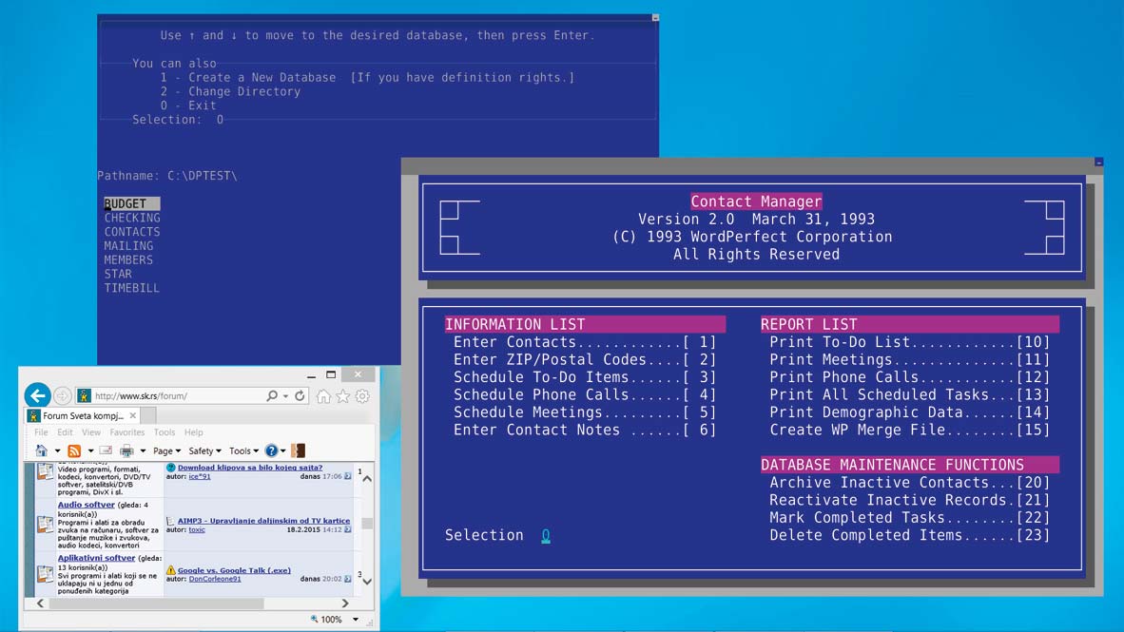Viewport: 1124px width, 632px height.
Task: Open Favorites star in Internet Explorer
Action: (x=342, y=395)
